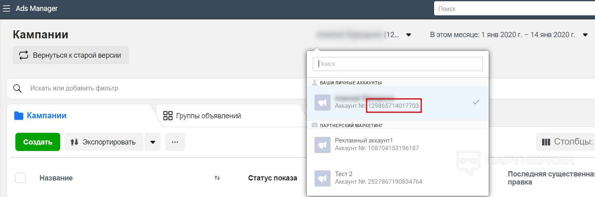The image size is (595, 197).
Task: Click the account number 108704153196187
Action: (393, 148)
